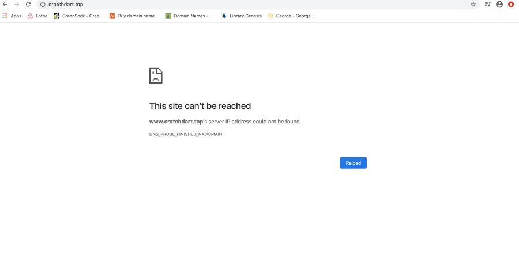Click the forward navigation arrow

pyautogui.click(x=17, y=4)
